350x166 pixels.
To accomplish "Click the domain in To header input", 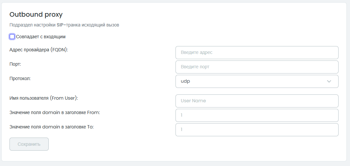I will (257, 130).
